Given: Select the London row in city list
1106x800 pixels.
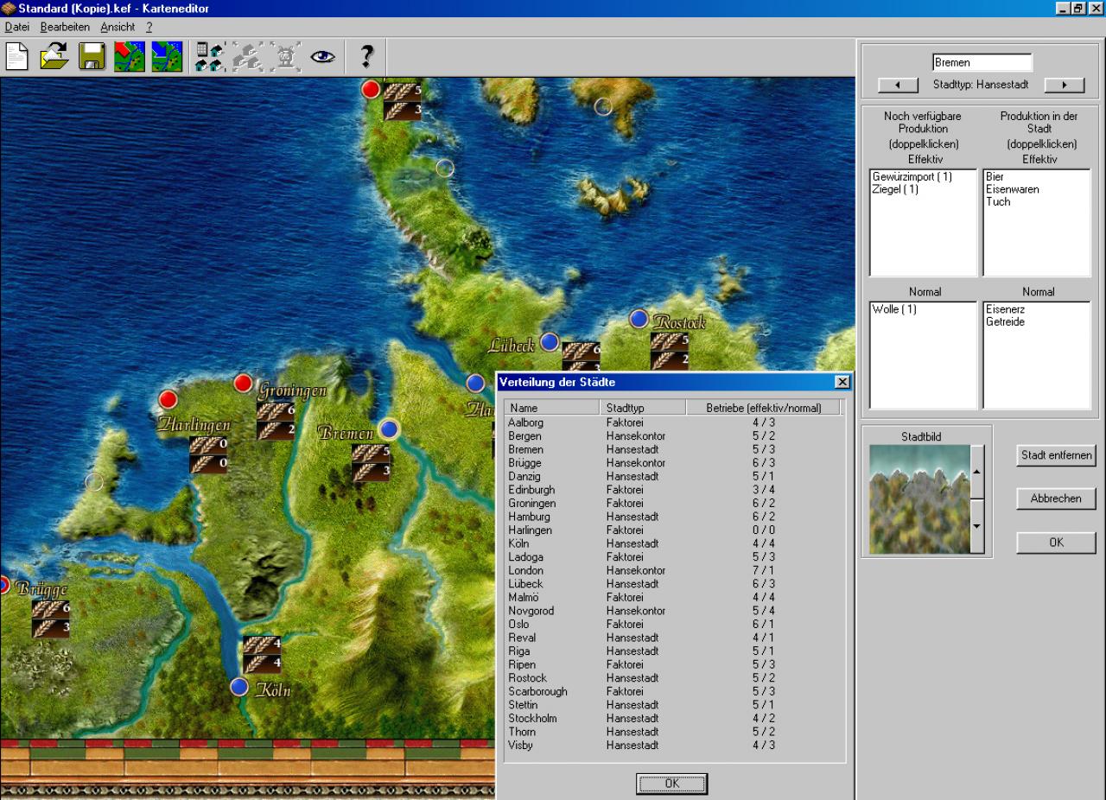Looking at the screenshot, I should [673, 570].
